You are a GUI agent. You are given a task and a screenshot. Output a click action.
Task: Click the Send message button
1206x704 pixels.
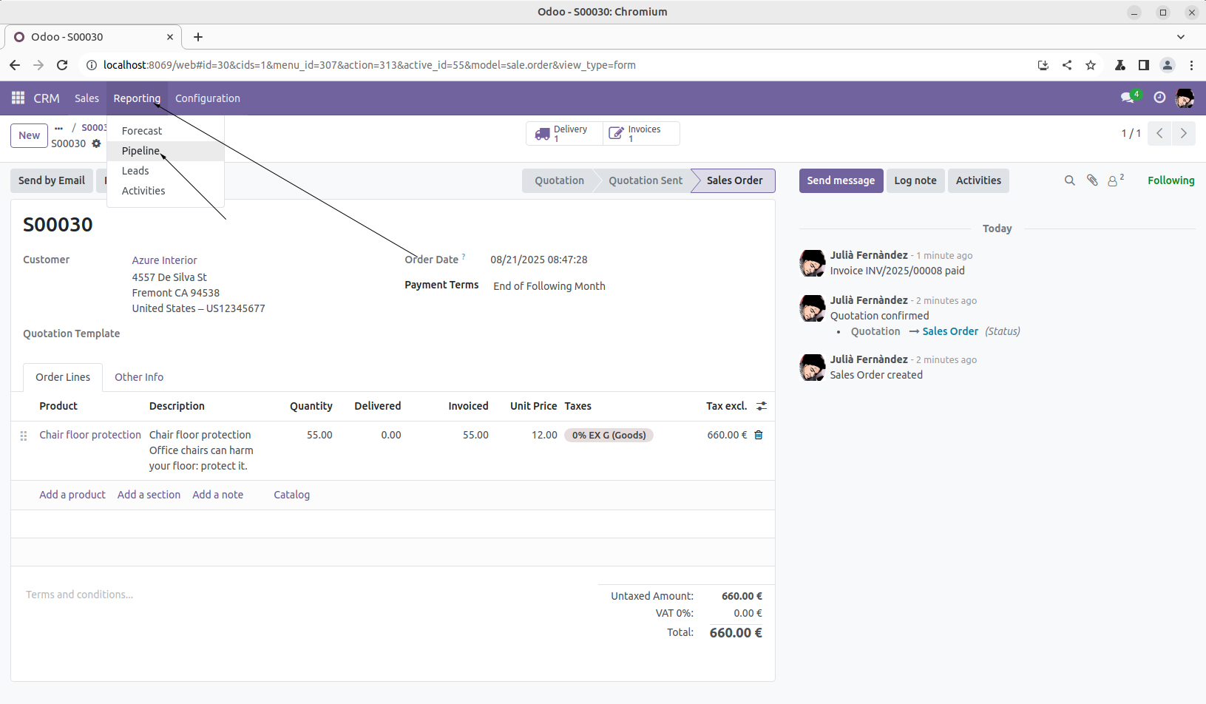840,180
